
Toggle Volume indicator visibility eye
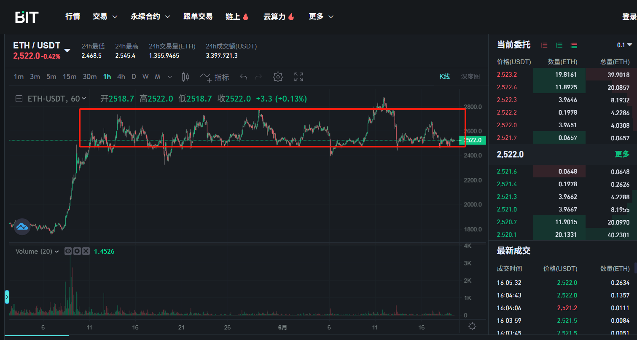point(68,251)
